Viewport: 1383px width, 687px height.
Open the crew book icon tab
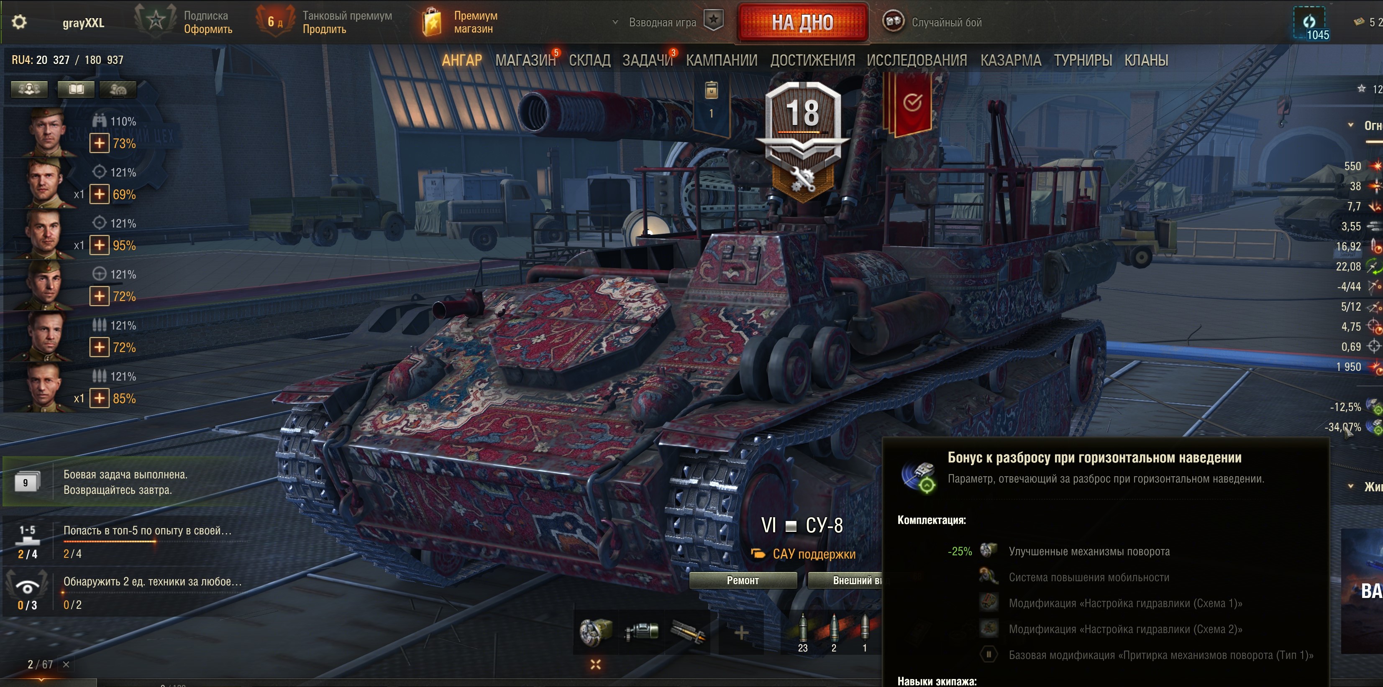[76, 89]
